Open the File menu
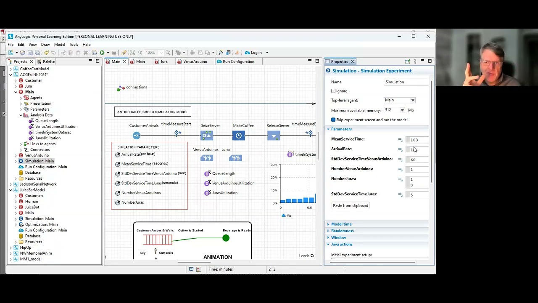This screenshot has height=303, width=538. pyautogui.click(x=11, y=45)
